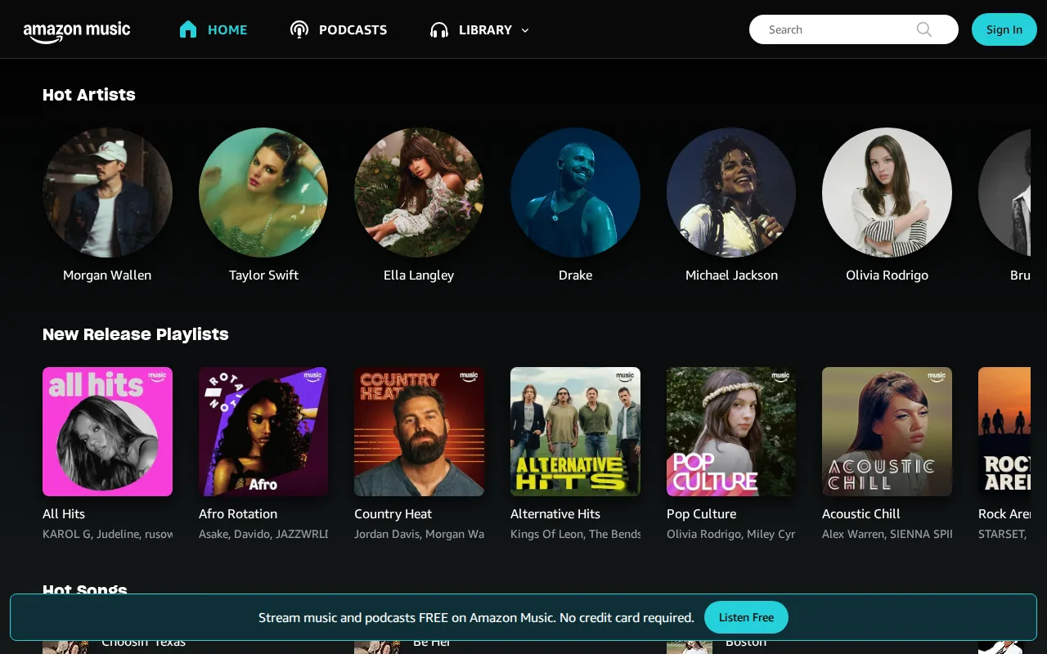This screenshot has width=1047, height=654.
Task: Open the Rock Arena playlist cover
Action: click(1004, 432)
